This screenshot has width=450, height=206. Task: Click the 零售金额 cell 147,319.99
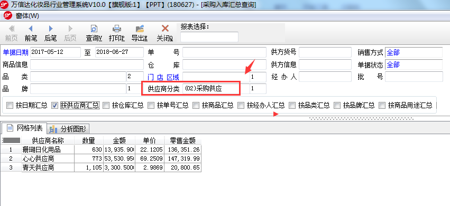[x=182, y=158]
